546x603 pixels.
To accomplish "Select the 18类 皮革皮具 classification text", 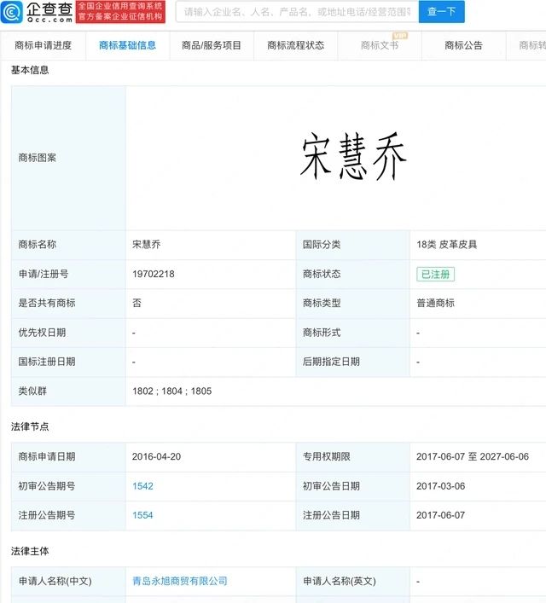I will (x=446, y=245).
